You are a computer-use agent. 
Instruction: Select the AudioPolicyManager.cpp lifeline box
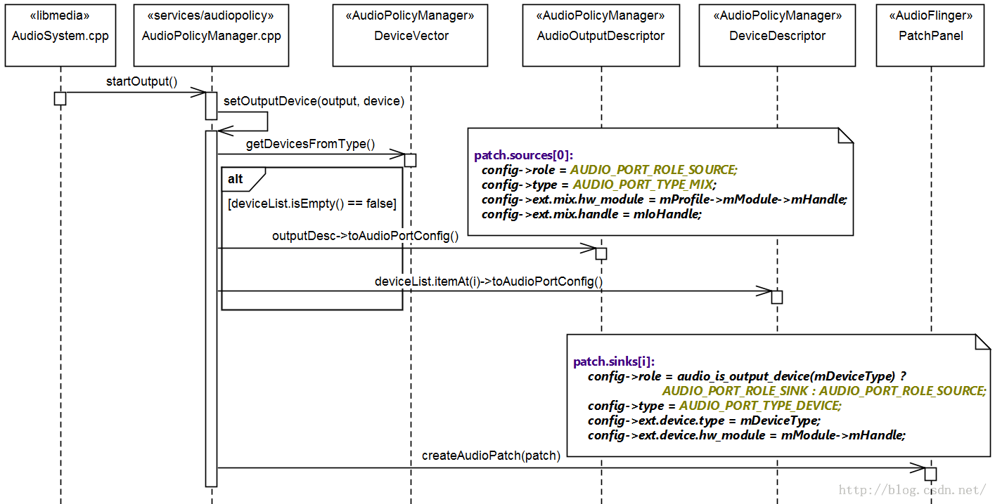click(212, 35)
